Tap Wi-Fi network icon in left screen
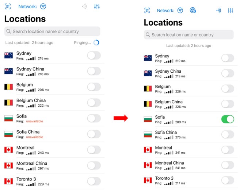 pos(43,7)
